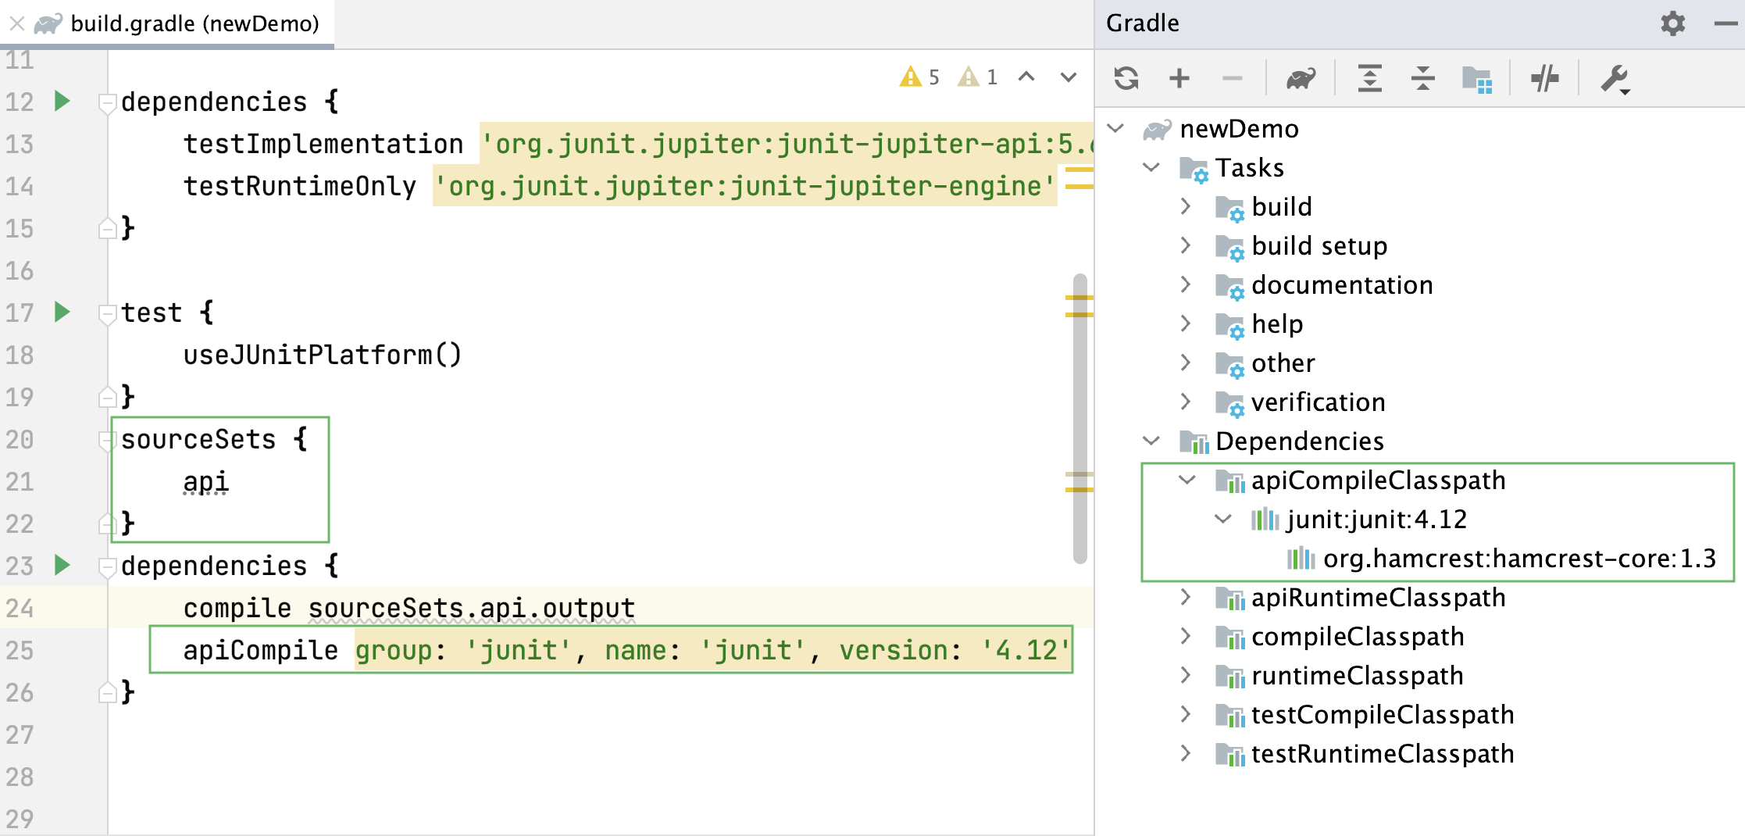This screenshot has height=836, width=1745.
Task: Unlink Gradle project with minus icon
Action: [1233, 78]
